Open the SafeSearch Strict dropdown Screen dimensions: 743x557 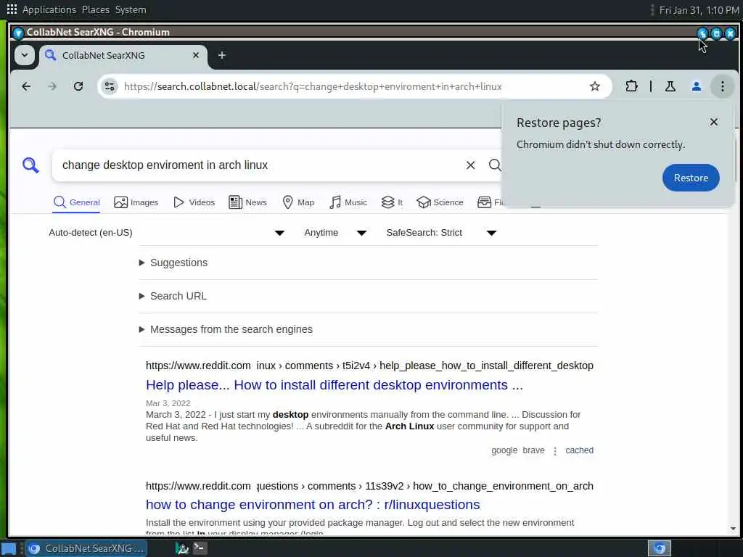(x=441, y=233)
